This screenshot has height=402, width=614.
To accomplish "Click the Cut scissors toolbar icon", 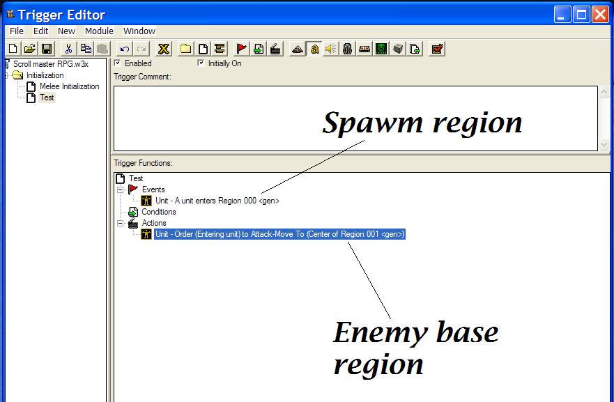I will click(68, 49).
